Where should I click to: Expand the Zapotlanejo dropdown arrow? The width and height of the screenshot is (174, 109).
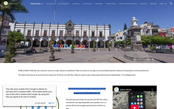tap(42, 4)
